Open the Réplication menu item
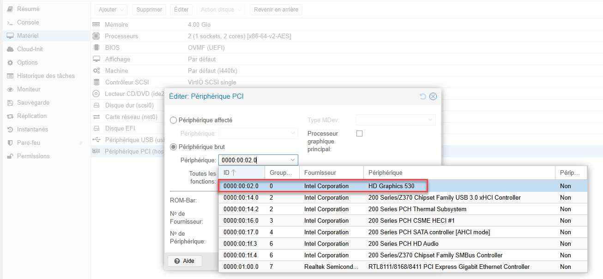Viewport: 603px width, 279px height. [32, 116]
